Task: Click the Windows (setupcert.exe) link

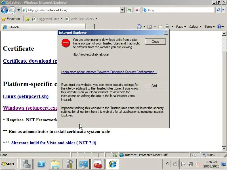Action: pyautogui.click(x=30, y=108)
